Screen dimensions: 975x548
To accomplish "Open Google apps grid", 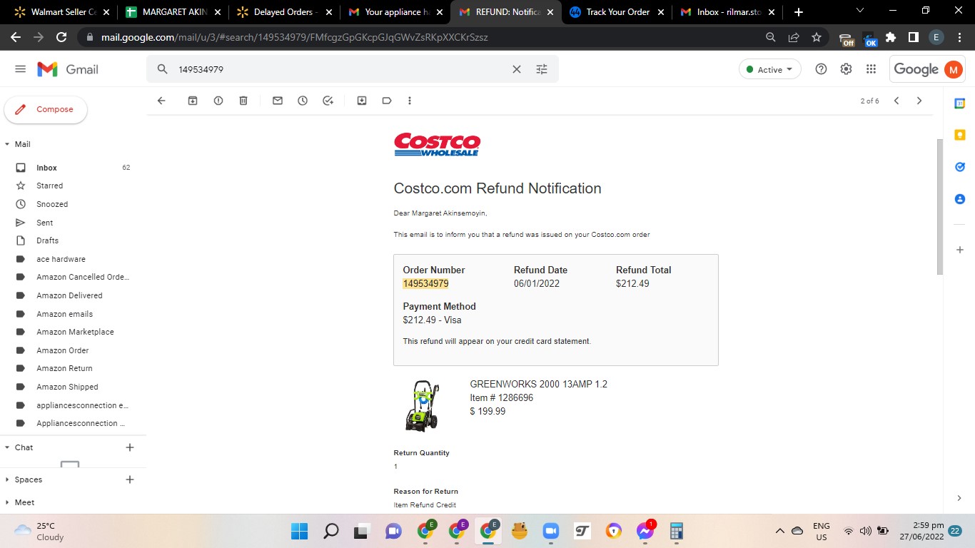I will 871,69.
